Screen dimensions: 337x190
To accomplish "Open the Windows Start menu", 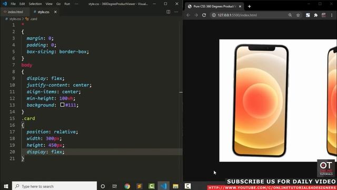I will click(6, 186).
